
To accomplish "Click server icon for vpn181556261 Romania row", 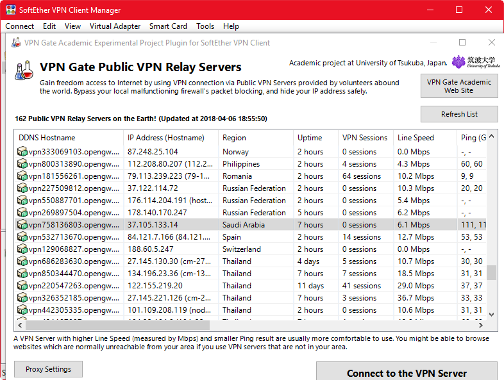I will (x=22, y=176).
